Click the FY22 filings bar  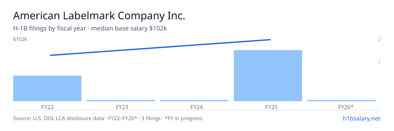[47, 88]
